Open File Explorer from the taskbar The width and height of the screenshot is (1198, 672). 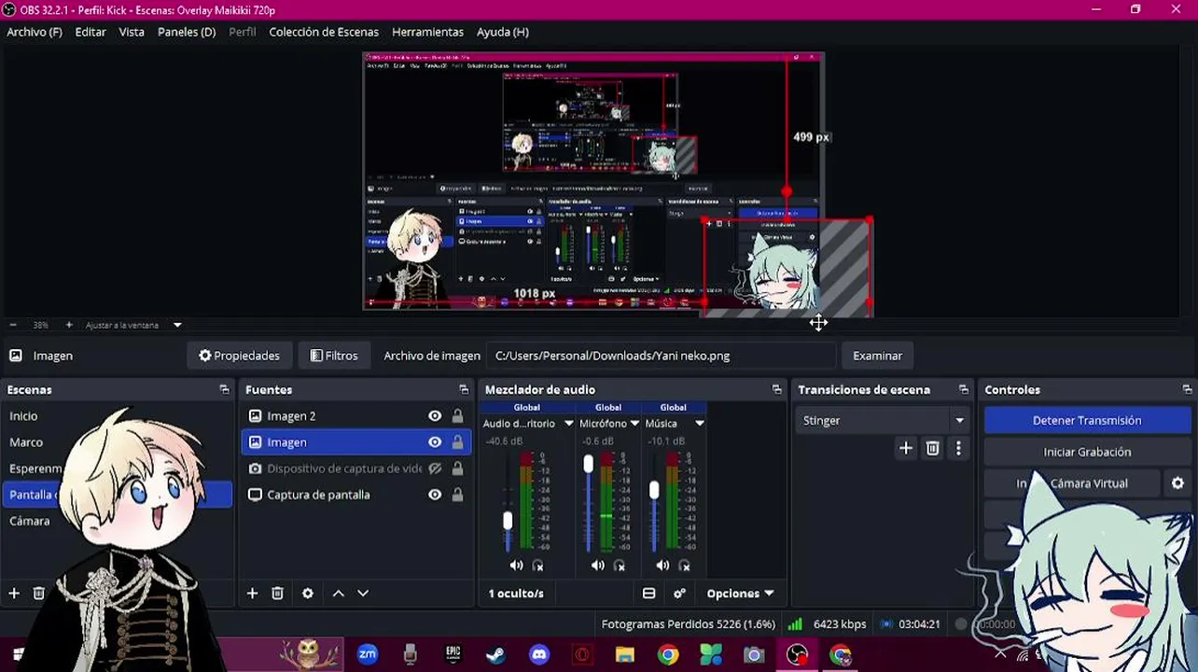[x=624, y=655]
